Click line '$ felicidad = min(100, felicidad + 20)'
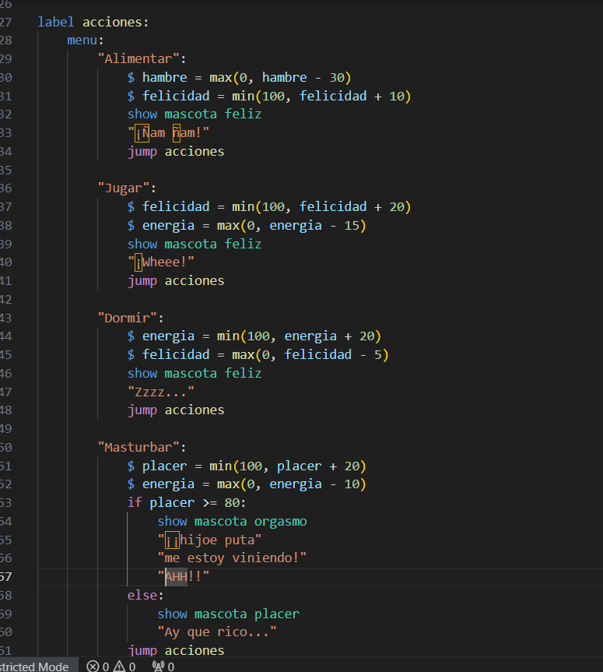The image size is (603, 672). click(269, 206)
